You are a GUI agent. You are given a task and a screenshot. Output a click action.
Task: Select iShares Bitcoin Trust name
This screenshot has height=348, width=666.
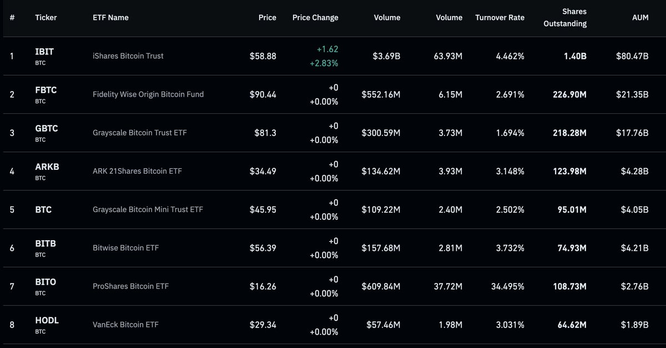coord(128,56)
